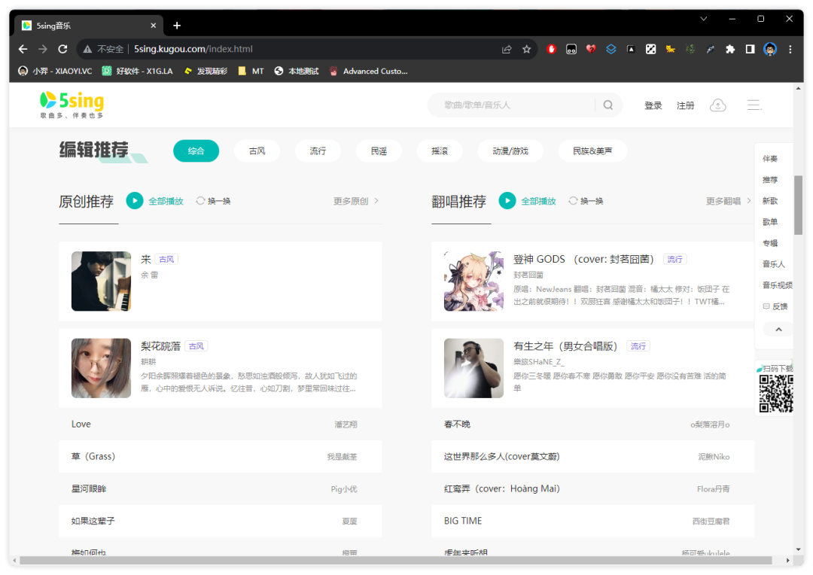This screenshot has width=813, height=575.
Task: Bookmark this page with star icon
Action: (527, 49)
